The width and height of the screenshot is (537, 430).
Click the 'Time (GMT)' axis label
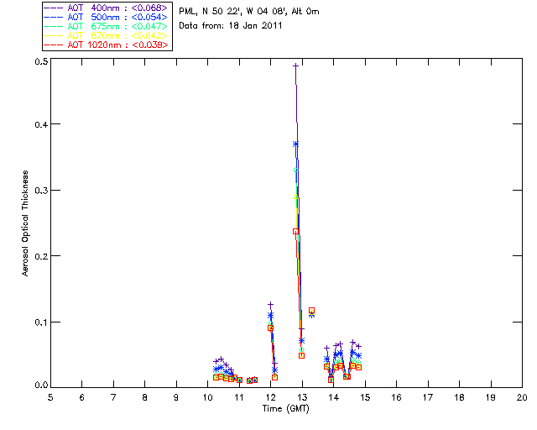tap(285, 409)
